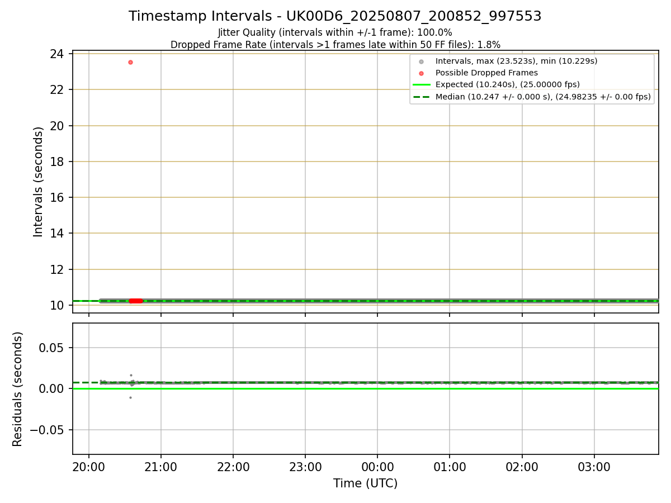Click the red Possible Dropped Frames legend marker
The image size is (671, 503).
(x=421, y=73)
